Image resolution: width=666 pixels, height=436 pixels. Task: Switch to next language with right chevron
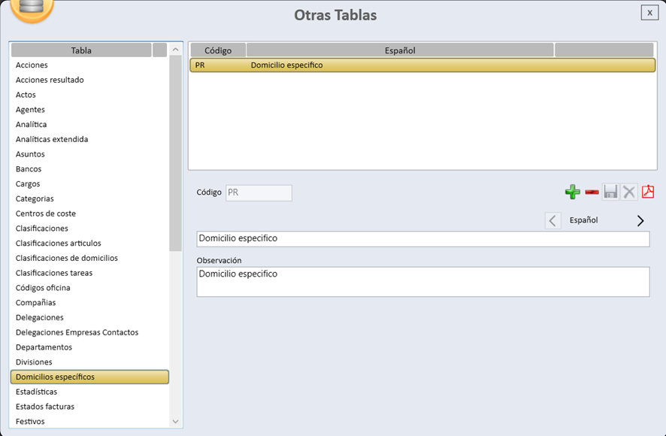640,220
